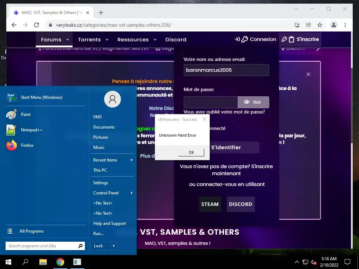
Task: Show hidden tray icons chevron
Action: 297,262
